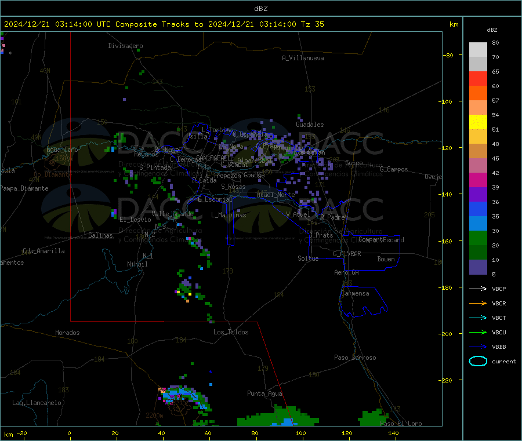
Task: Click the blue VBBB arrow legend icon
Action: [x=478, y=347]
